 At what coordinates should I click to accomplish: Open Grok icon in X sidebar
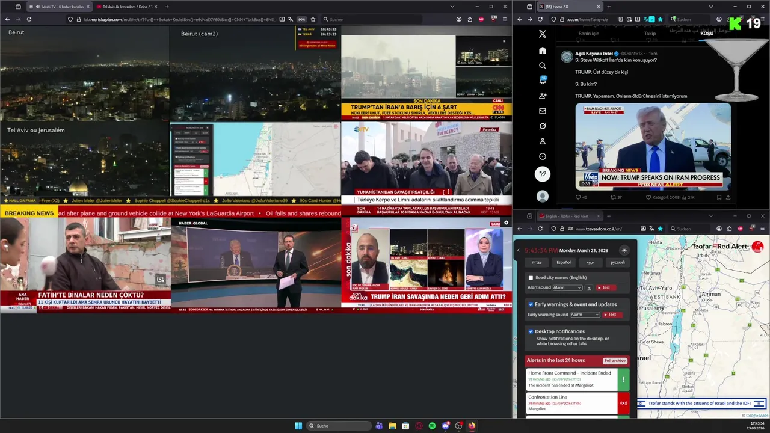[x=542, y=126]
